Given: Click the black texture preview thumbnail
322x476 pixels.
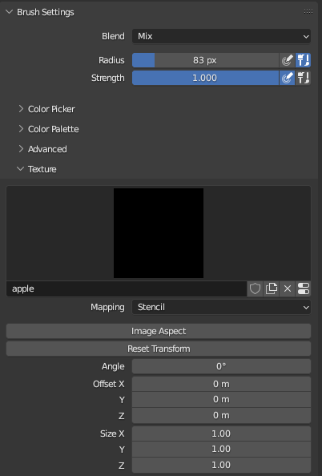Looking at the screenshot, I should pyautogui.click(x=159, y=233).
